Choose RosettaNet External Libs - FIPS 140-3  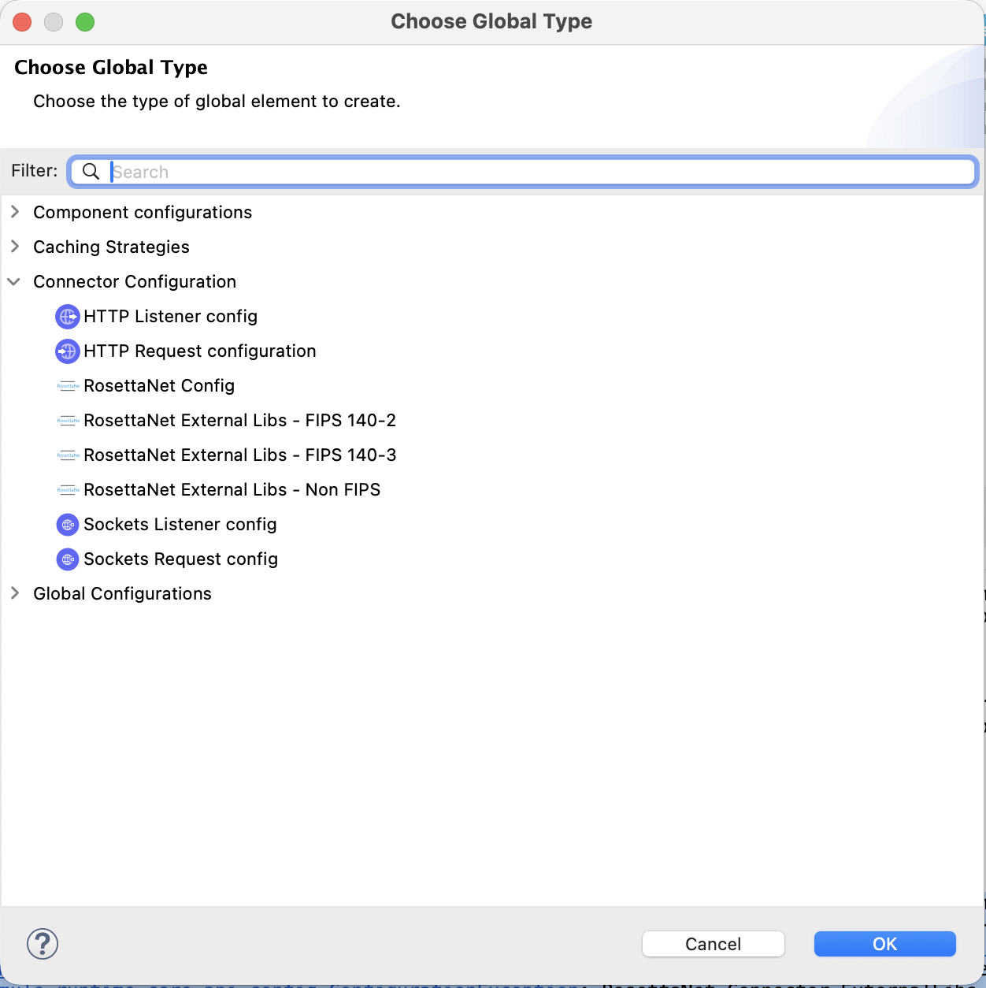click(x=240, y=455)
